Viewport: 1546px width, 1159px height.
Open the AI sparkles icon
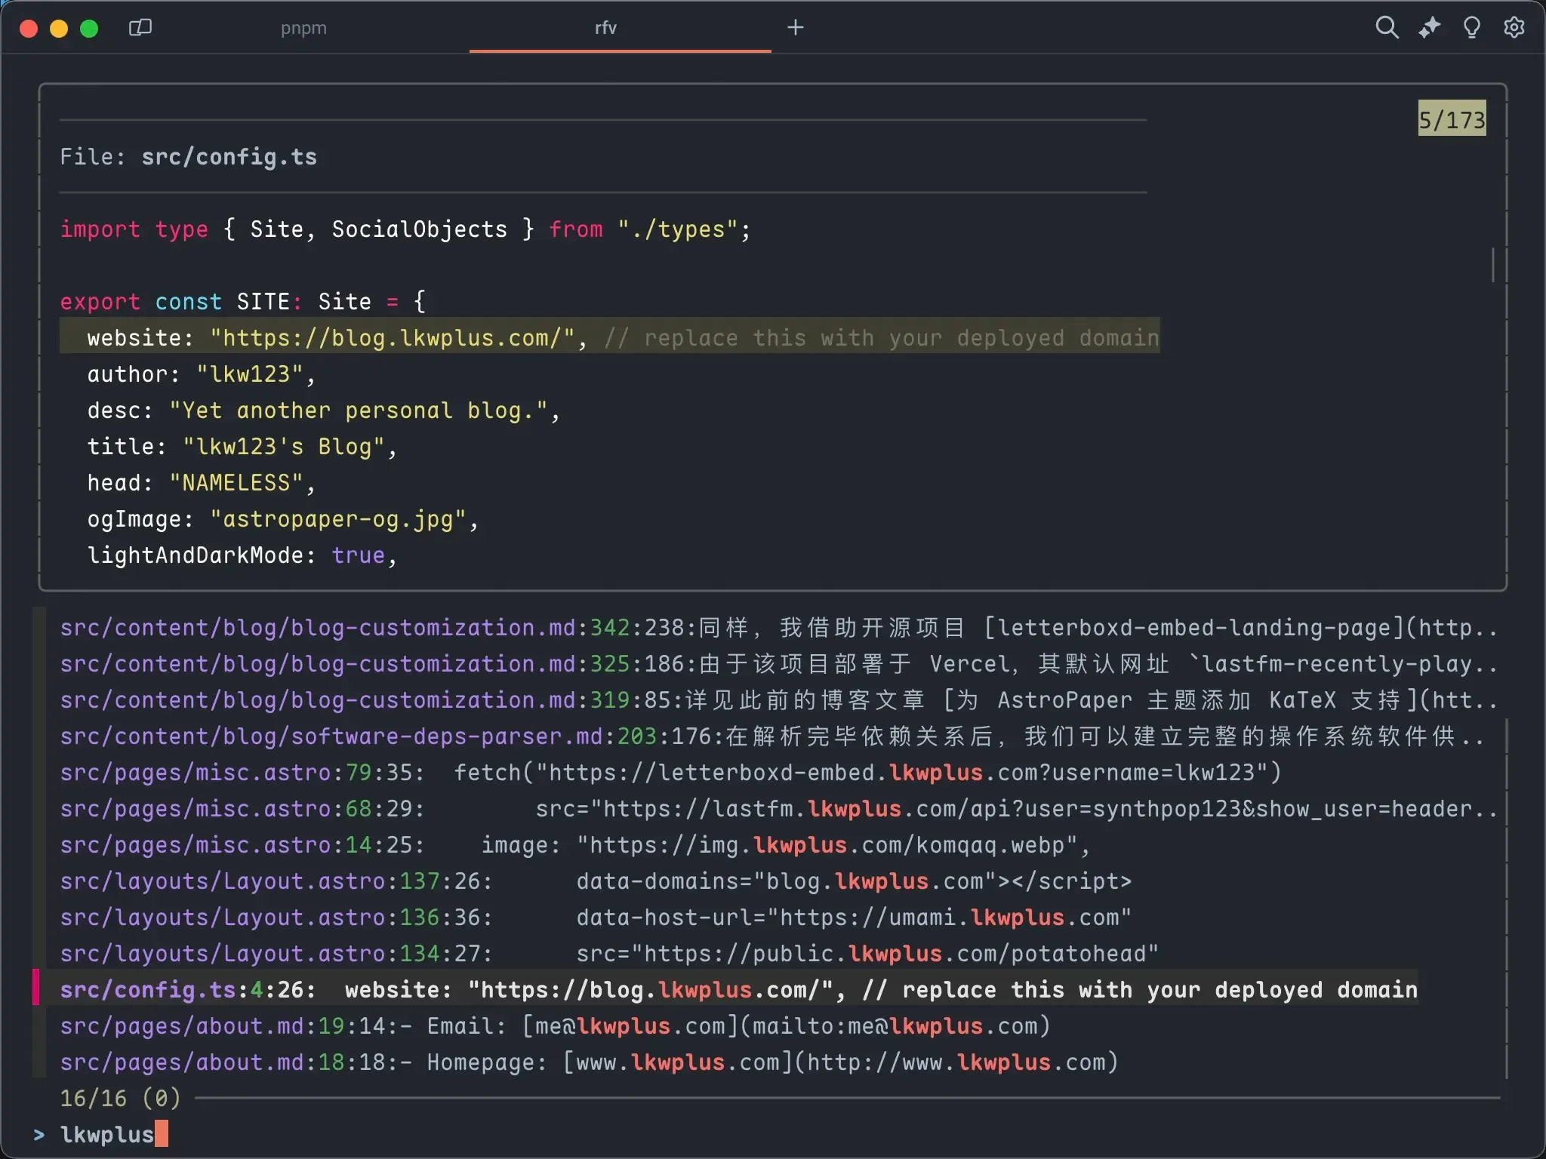pyautogui.click(x=1429, y=28)
